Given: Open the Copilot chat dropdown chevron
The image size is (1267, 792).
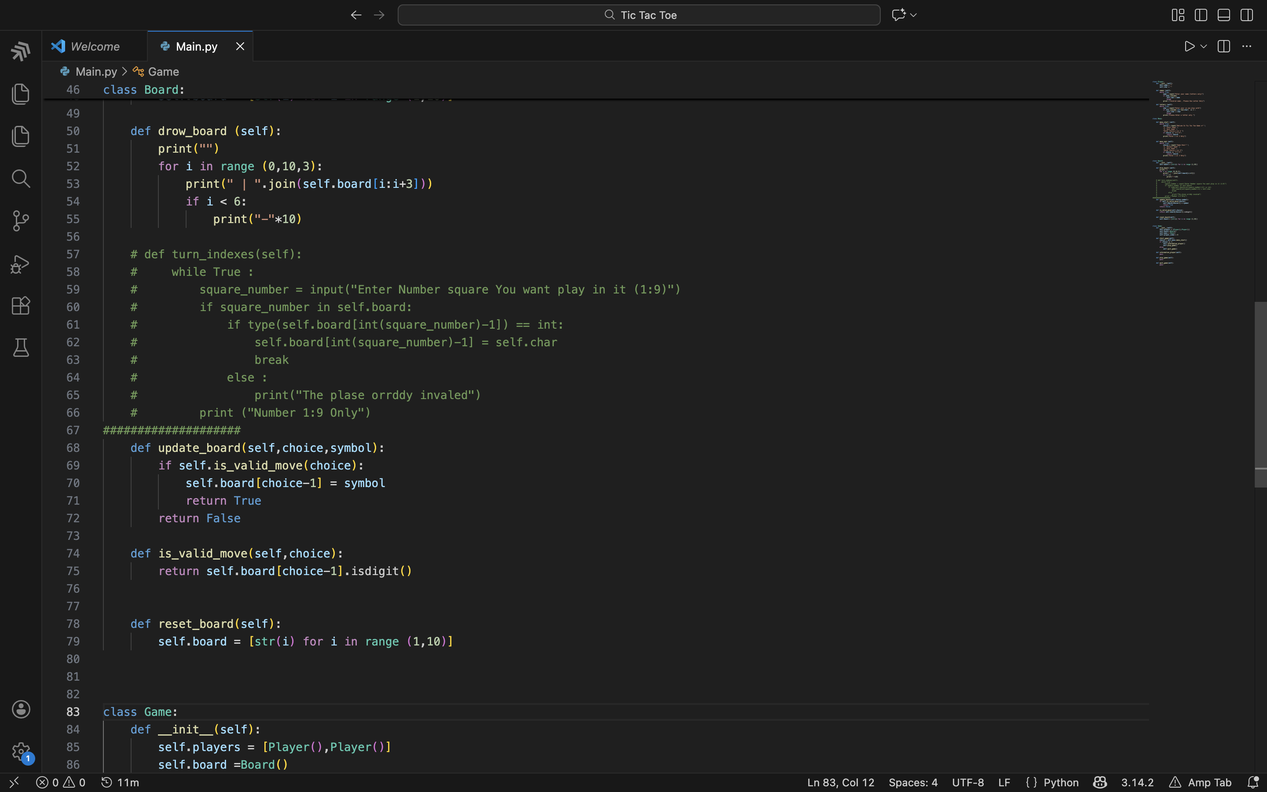Looking at the screenshot, I should [x=914, y=15].
